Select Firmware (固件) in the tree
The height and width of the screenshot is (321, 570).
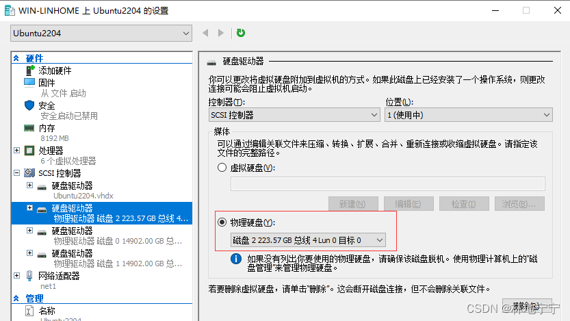47,83
